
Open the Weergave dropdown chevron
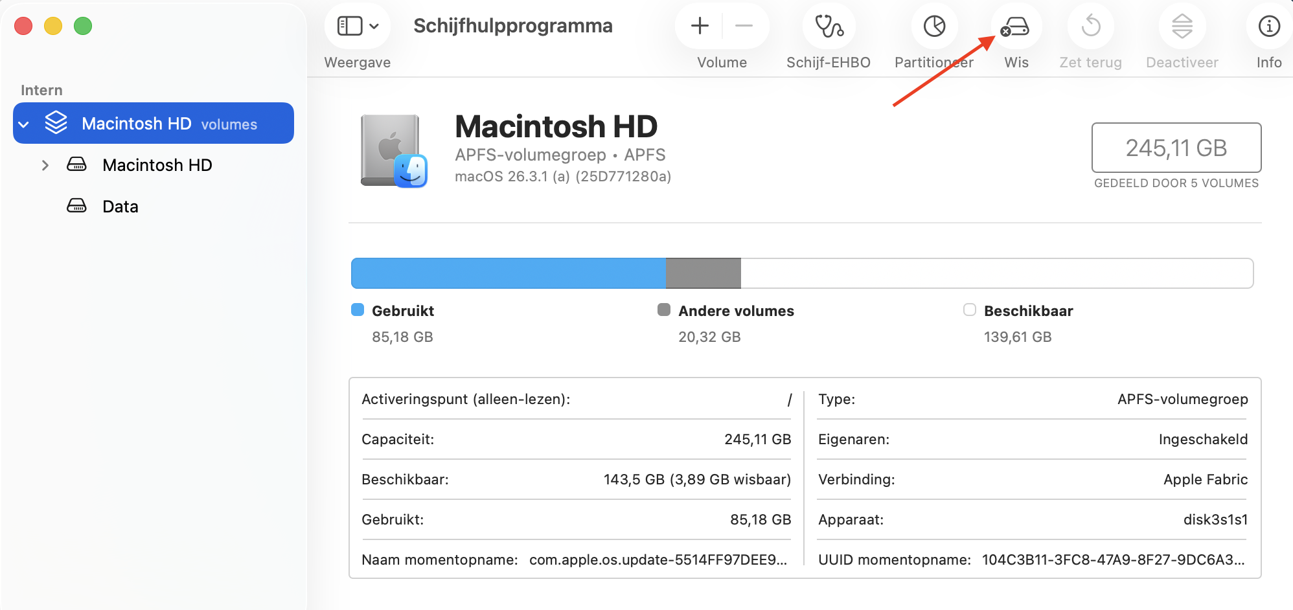(x=373, y=26)
